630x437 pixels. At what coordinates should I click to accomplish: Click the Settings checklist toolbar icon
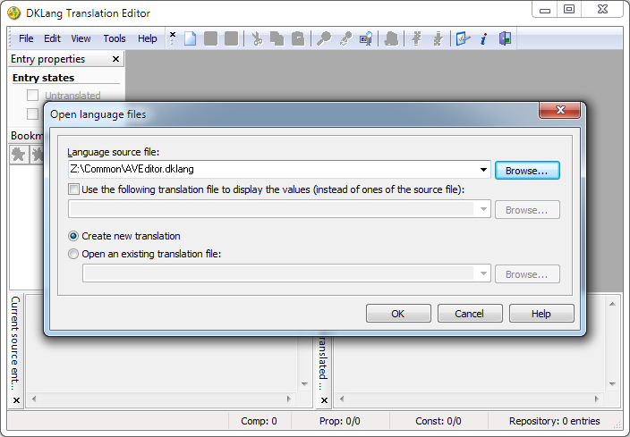pos(463,38)
